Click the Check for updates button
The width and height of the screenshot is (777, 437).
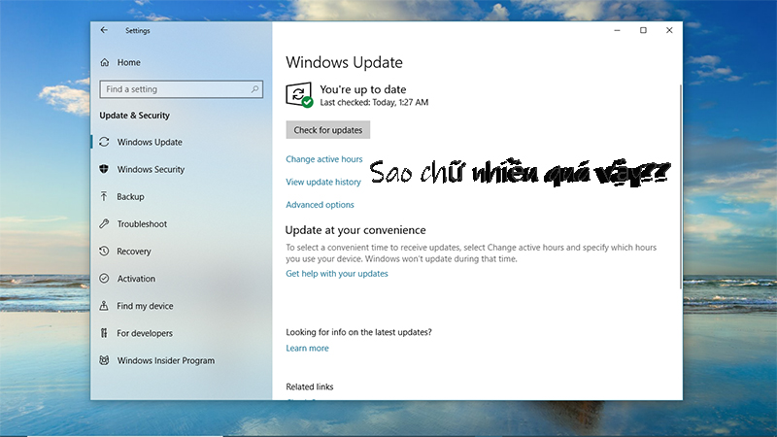tap(328, 130)
